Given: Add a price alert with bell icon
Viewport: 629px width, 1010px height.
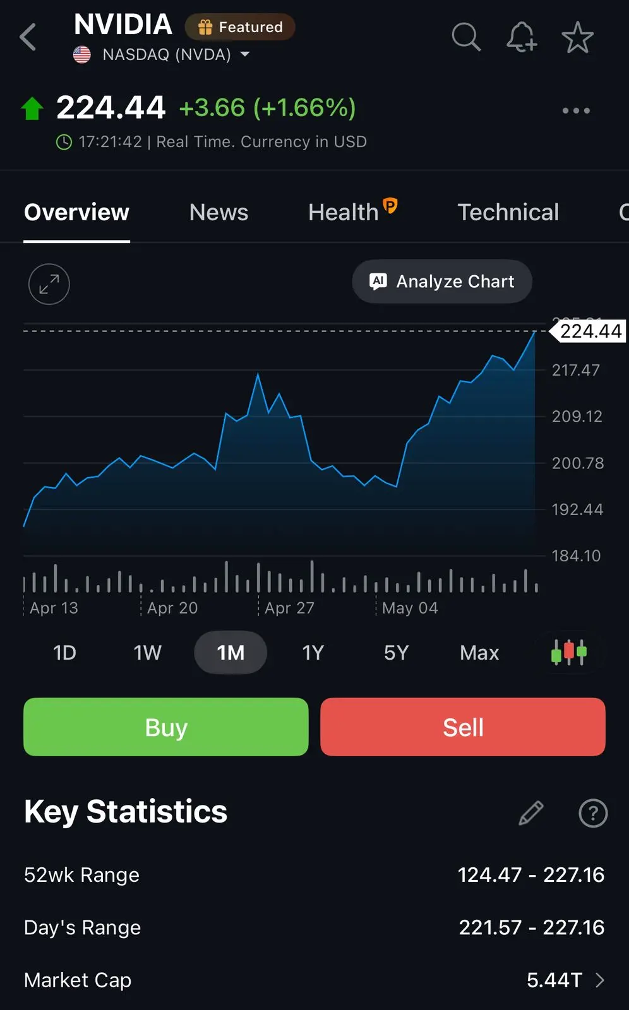Looking at the screenshot, I should pyautogui.click(x=522, y=37).
